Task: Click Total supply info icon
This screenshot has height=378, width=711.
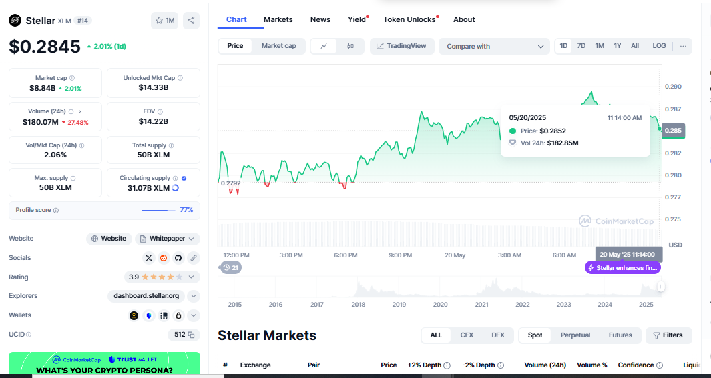Action: (171, 146)
